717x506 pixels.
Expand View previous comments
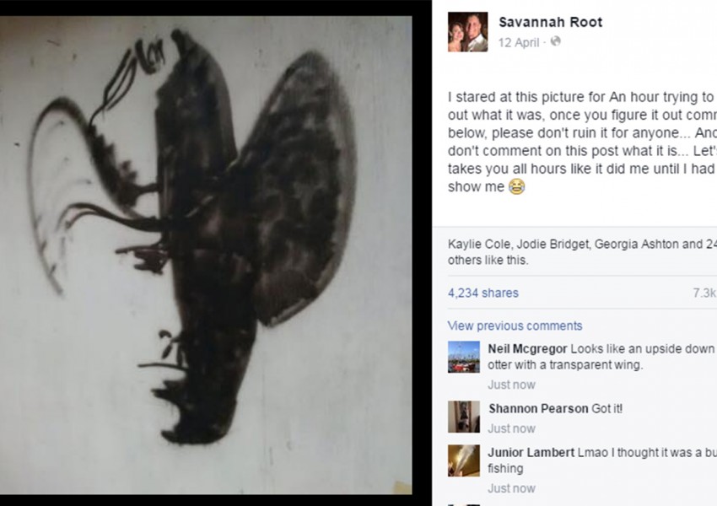[x=515, y=326]
